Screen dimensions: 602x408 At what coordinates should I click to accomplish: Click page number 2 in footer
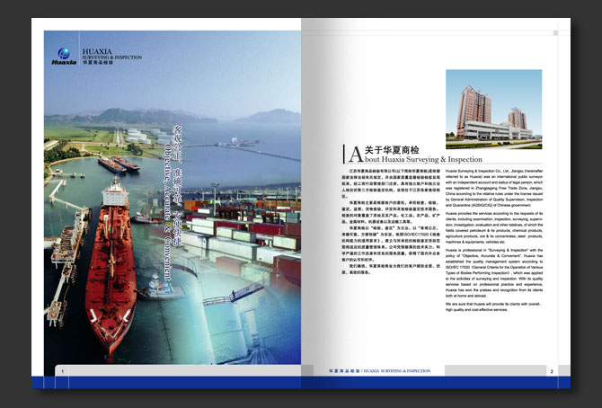click(x=552, y=371)
